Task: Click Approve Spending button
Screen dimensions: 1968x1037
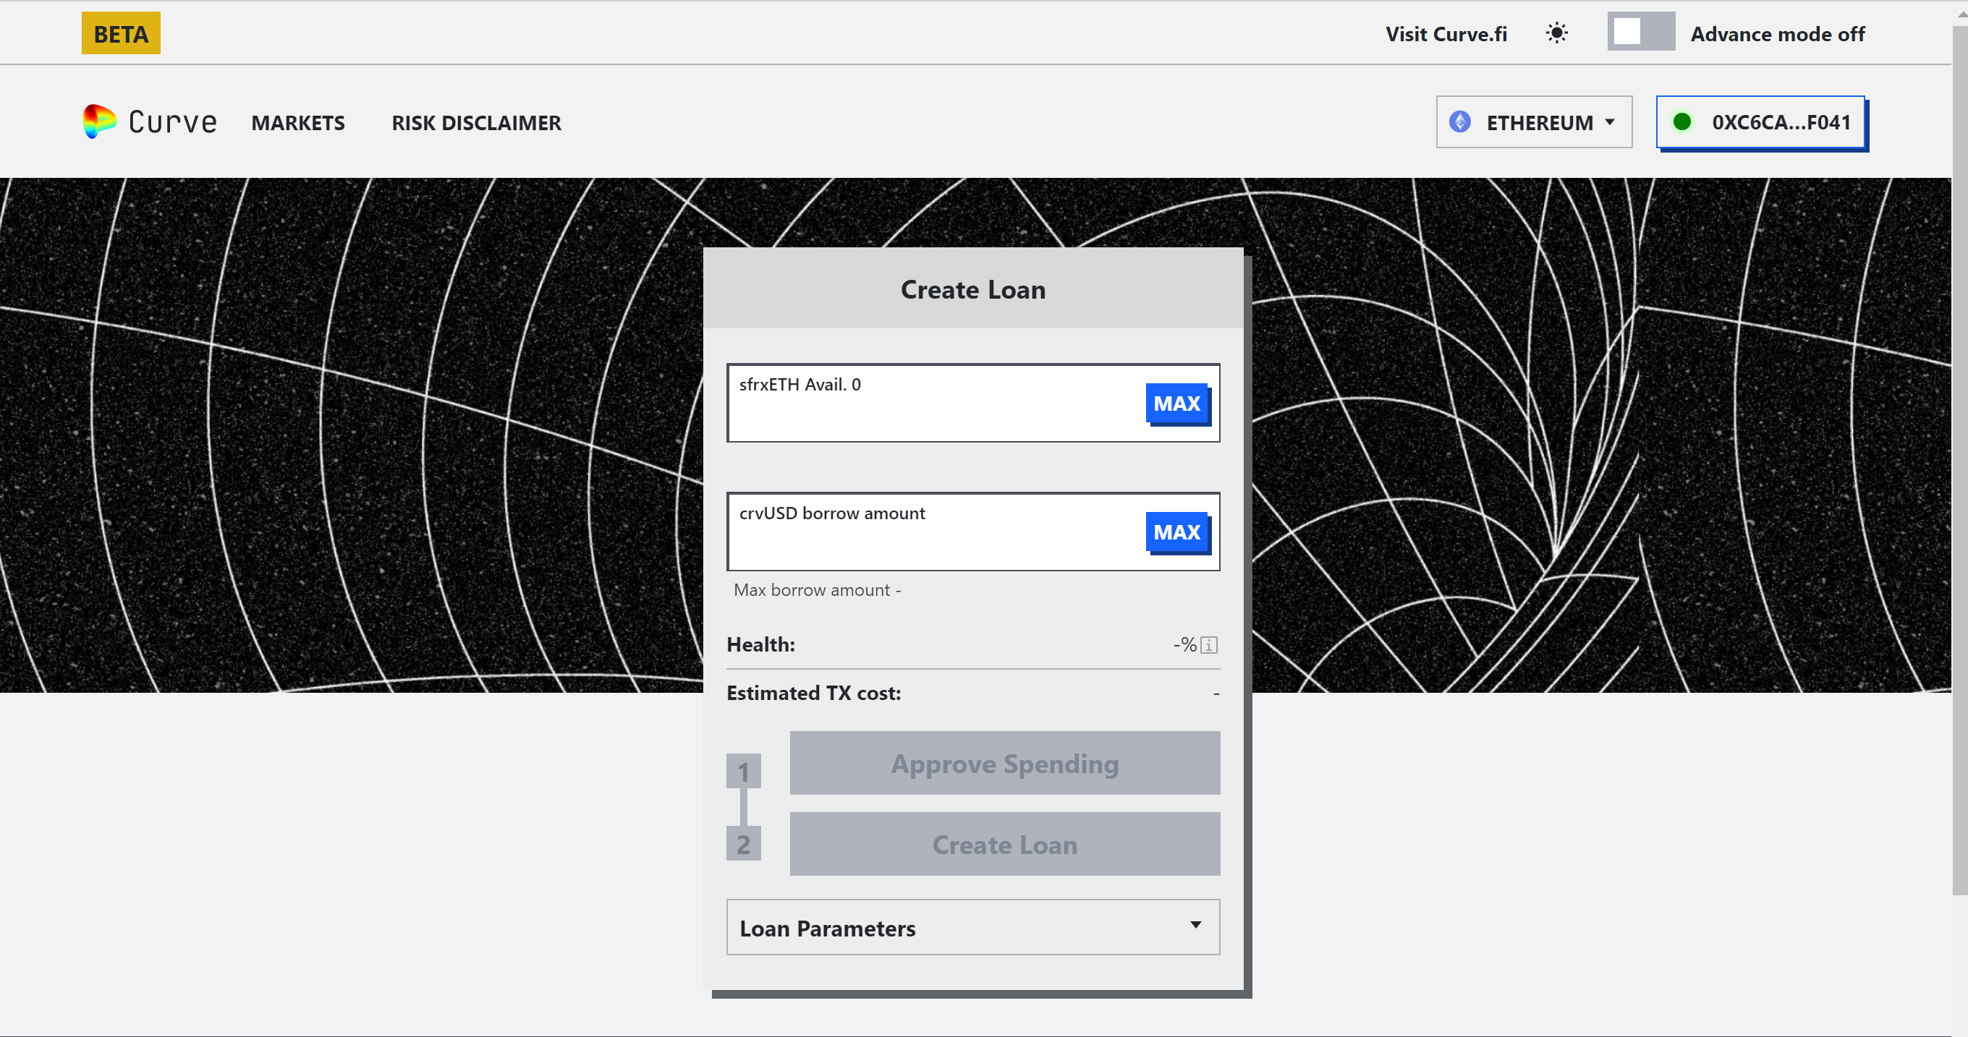Action: click(1004, 764)
